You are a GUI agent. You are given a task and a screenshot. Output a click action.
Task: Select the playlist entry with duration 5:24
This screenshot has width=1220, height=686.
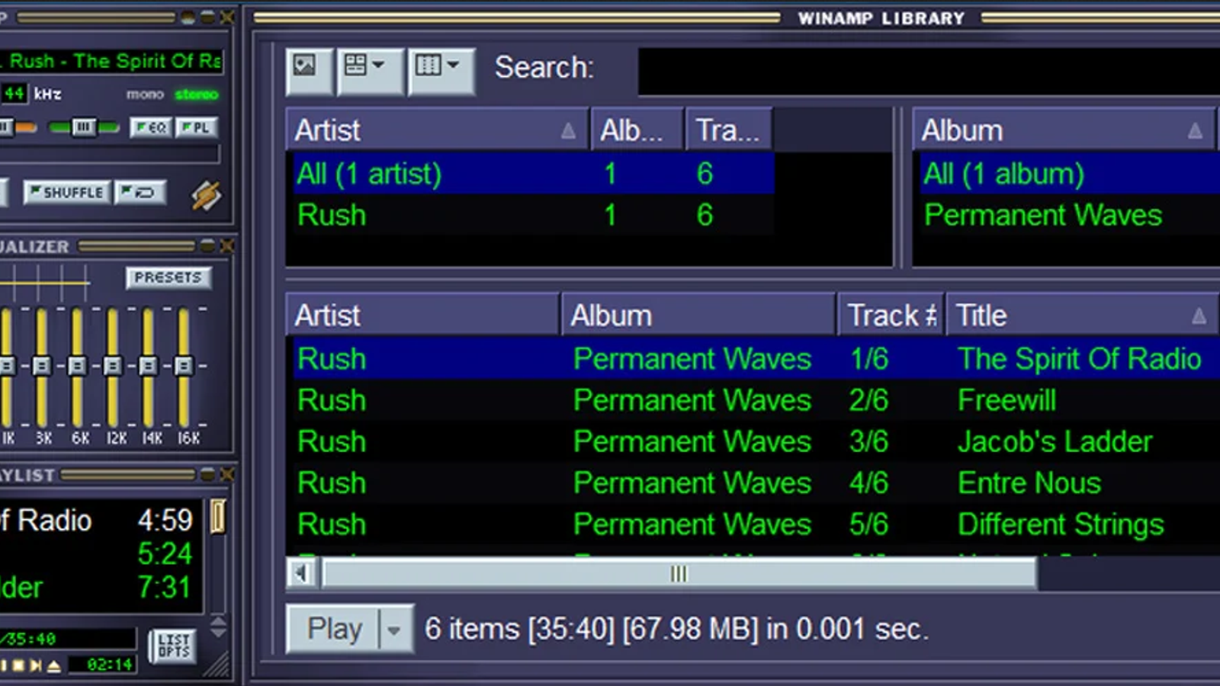pos(101,553)
